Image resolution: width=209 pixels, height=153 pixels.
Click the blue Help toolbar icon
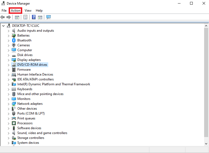pos(34,17)
